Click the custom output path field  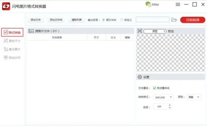point(152,20)
